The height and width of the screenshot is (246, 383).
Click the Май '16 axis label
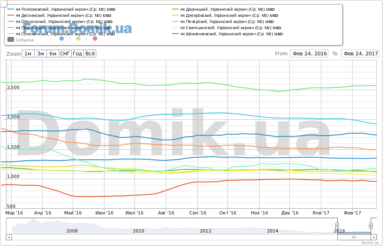[x=73, y=213]
